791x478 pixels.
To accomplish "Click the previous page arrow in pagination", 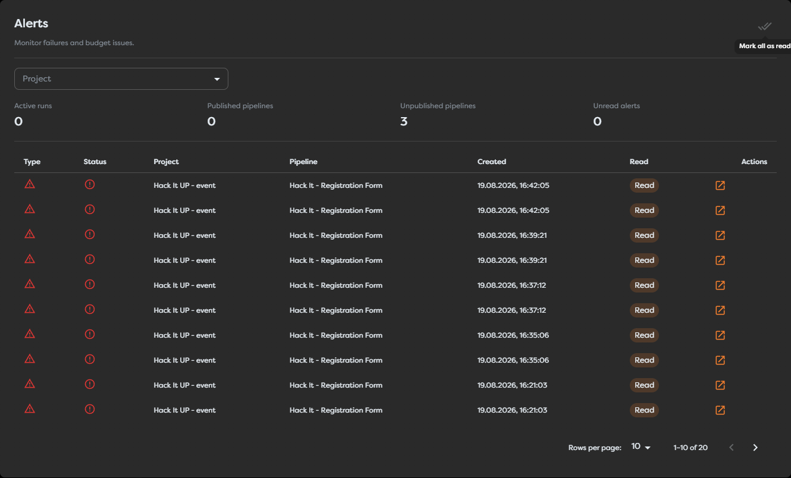I will point(732,448).
